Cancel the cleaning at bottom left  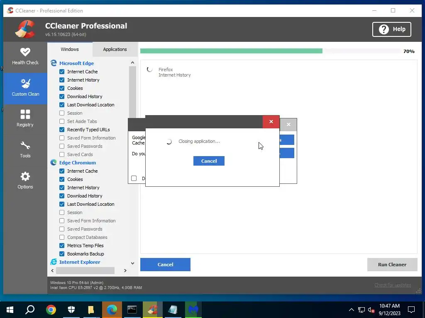[165, 265]
